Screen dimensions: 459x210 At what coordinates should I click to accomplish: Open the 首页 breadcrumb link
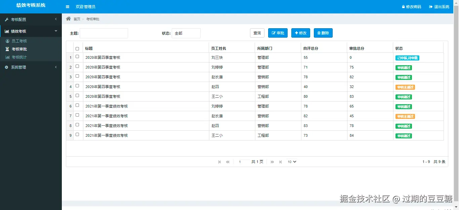(x=77, y=19)
